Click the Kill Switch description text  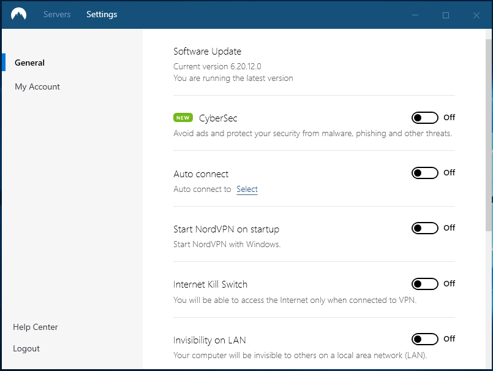point(295,300)
